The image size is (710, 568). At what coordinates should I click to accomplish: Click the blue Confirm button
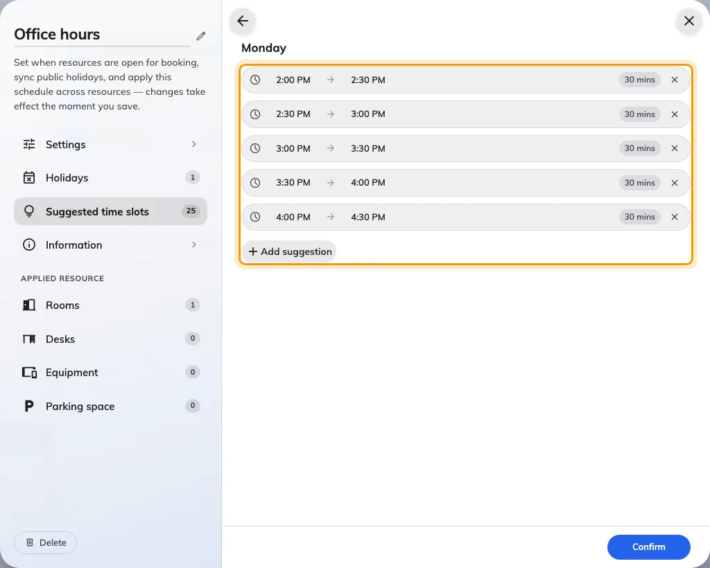point(648,547)
